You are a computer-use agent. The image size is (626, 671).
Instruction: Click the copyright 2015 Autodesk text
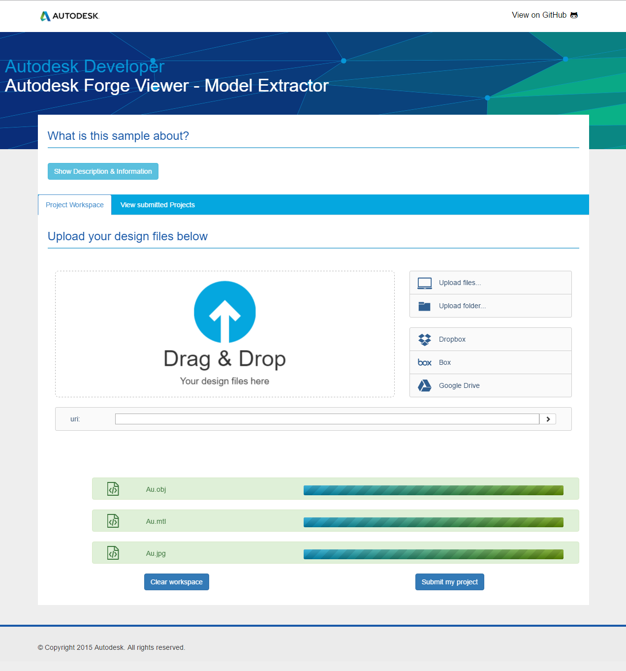point(112,647)
